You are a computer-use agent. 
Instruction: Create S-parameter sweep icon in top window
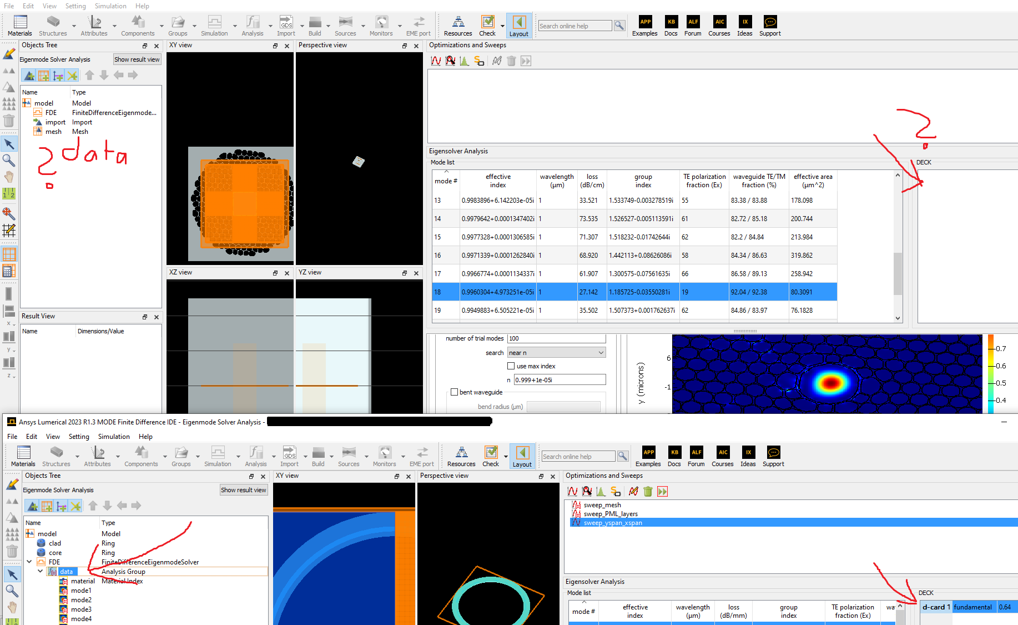(x=479, y=61)
